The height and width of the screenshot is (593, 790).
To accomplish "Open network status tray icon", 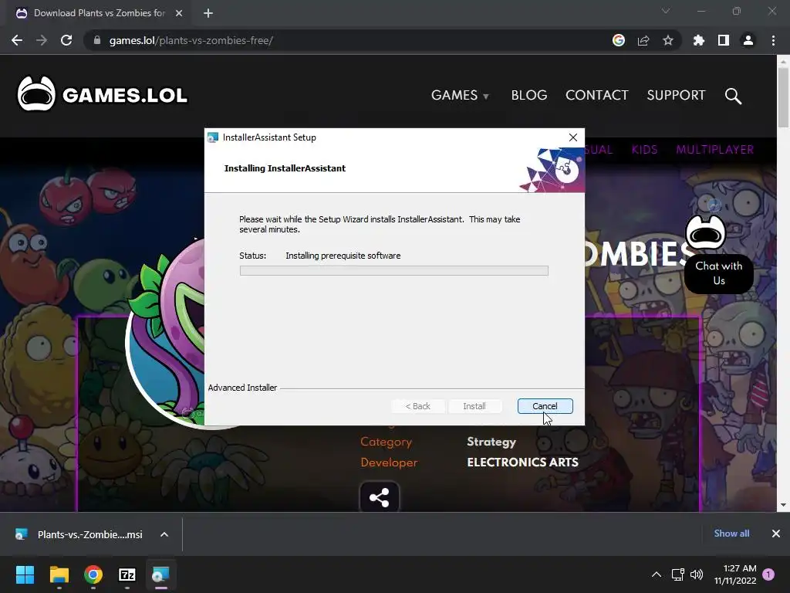I will tap(677, 574).
